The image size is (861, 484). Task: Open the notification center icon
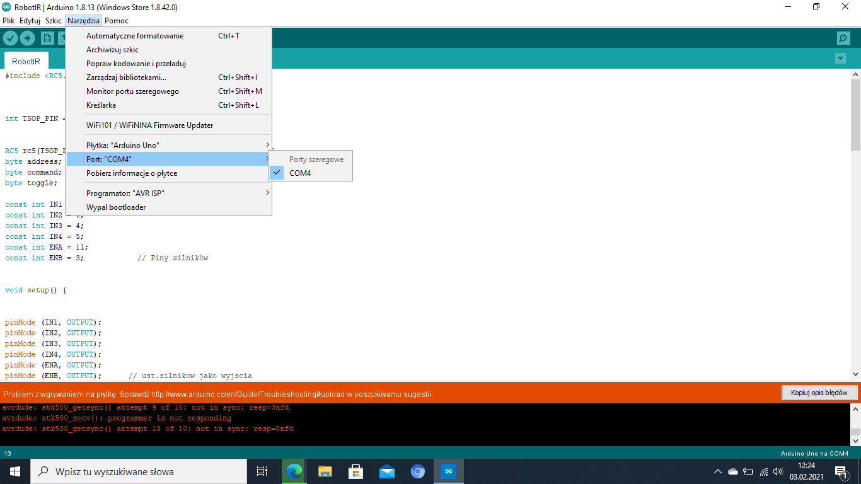841,471
